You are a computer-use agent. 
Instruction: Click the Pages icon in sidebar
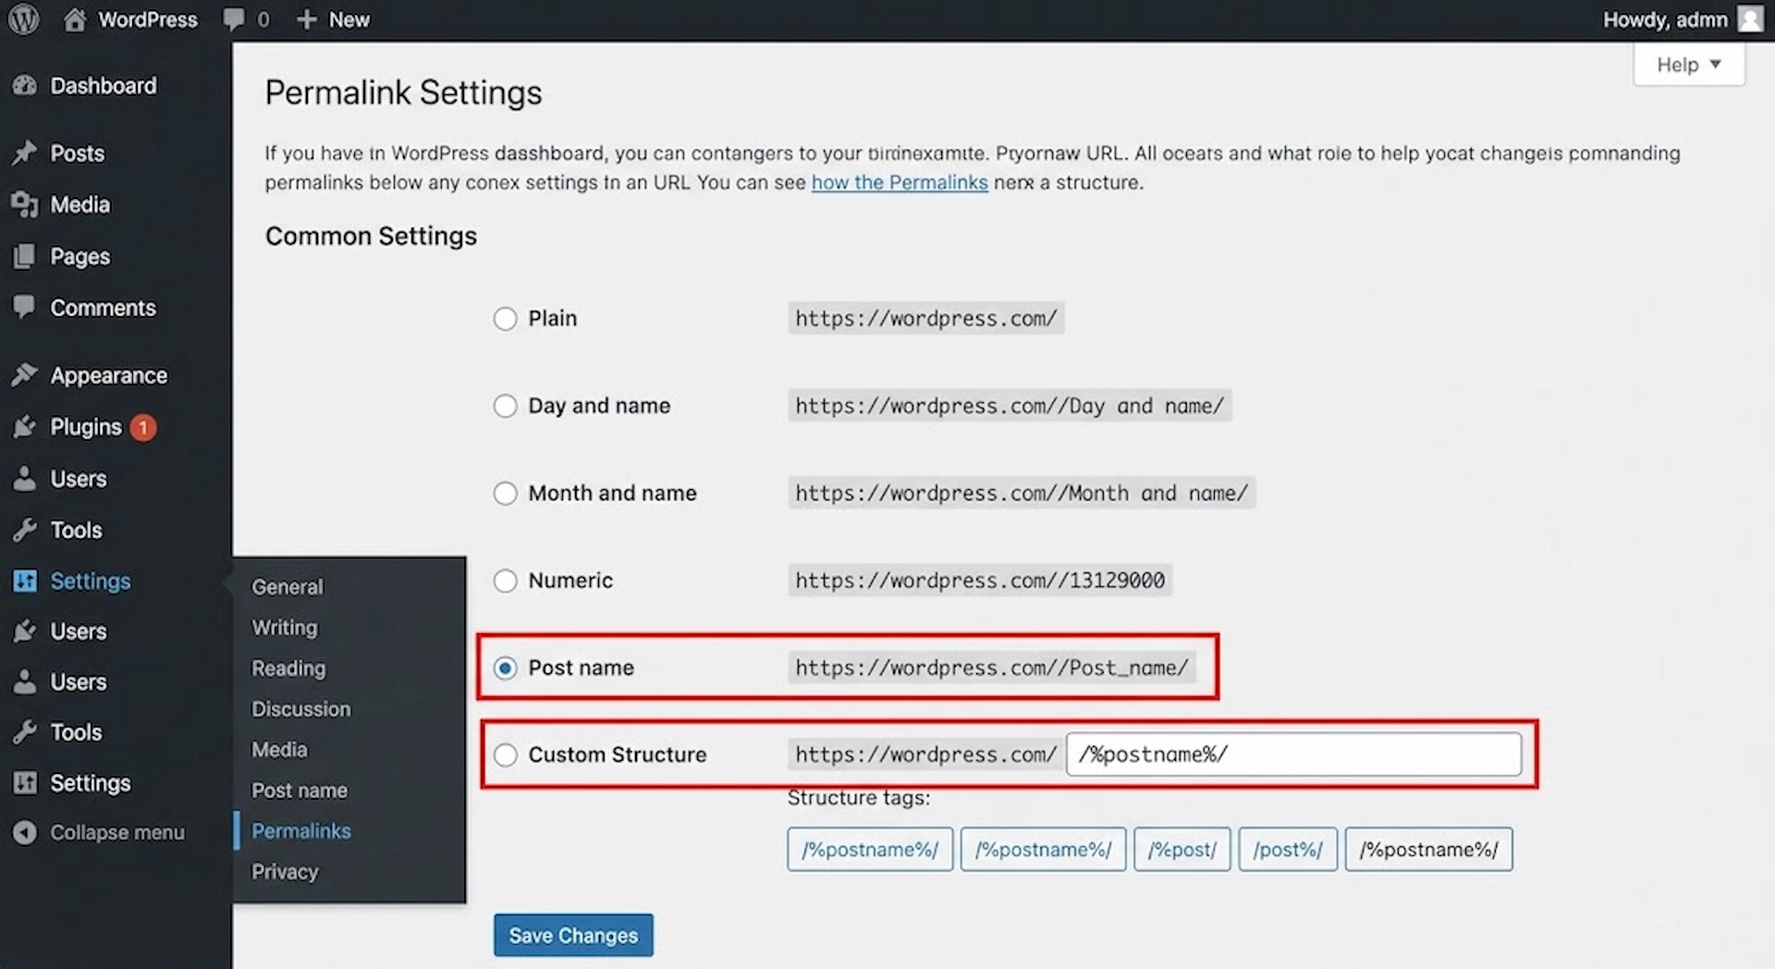tap(25, 256)
